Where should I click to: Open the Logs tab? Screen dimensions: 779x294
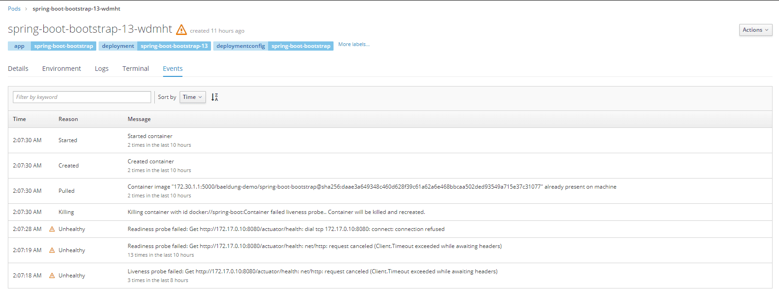coord(102,69)
